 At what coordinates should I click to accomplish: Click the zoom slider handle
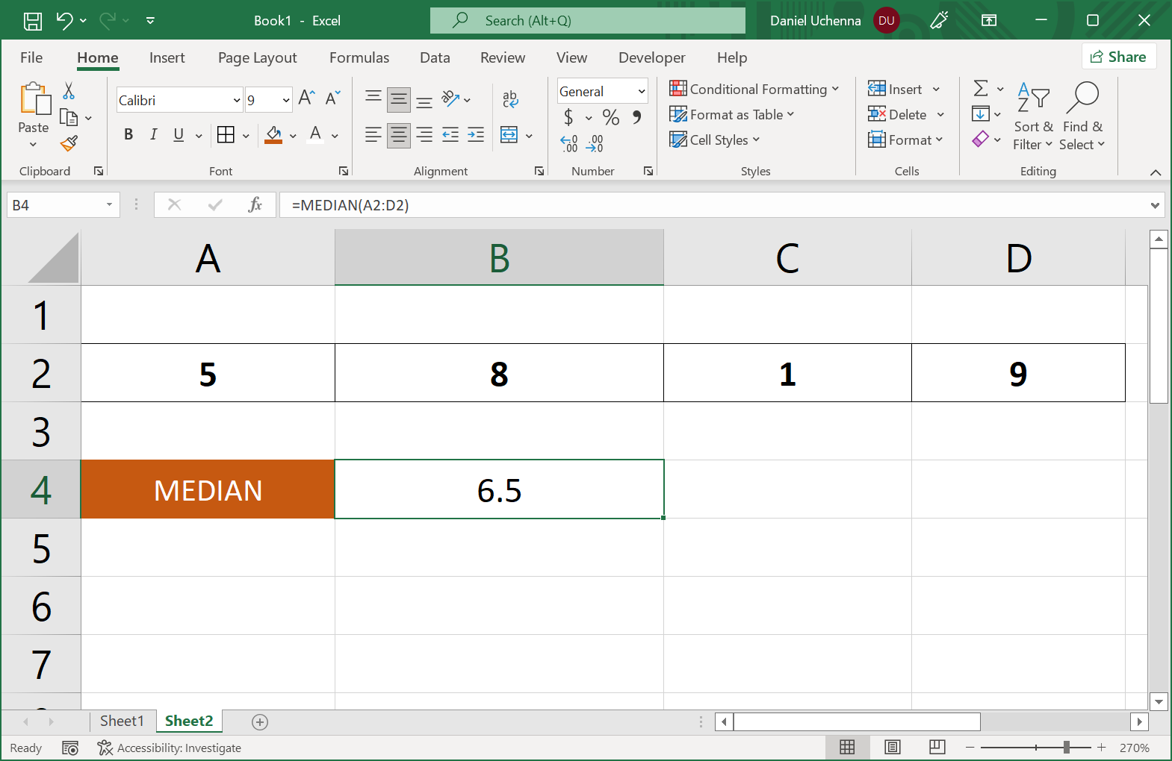[1067, 747]
